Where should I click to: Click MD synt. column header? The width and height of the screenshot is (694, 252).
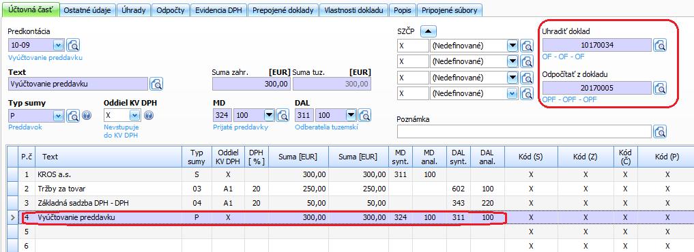click(x=401, y=157)
